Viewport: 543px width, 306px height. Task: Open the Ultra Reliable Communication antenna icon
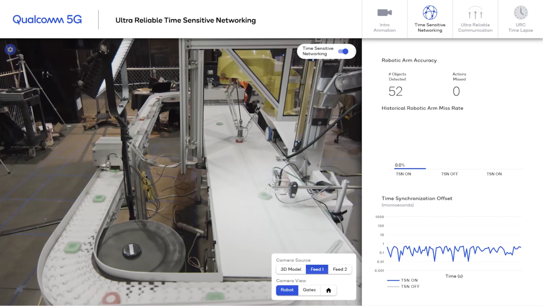(475, 13)
